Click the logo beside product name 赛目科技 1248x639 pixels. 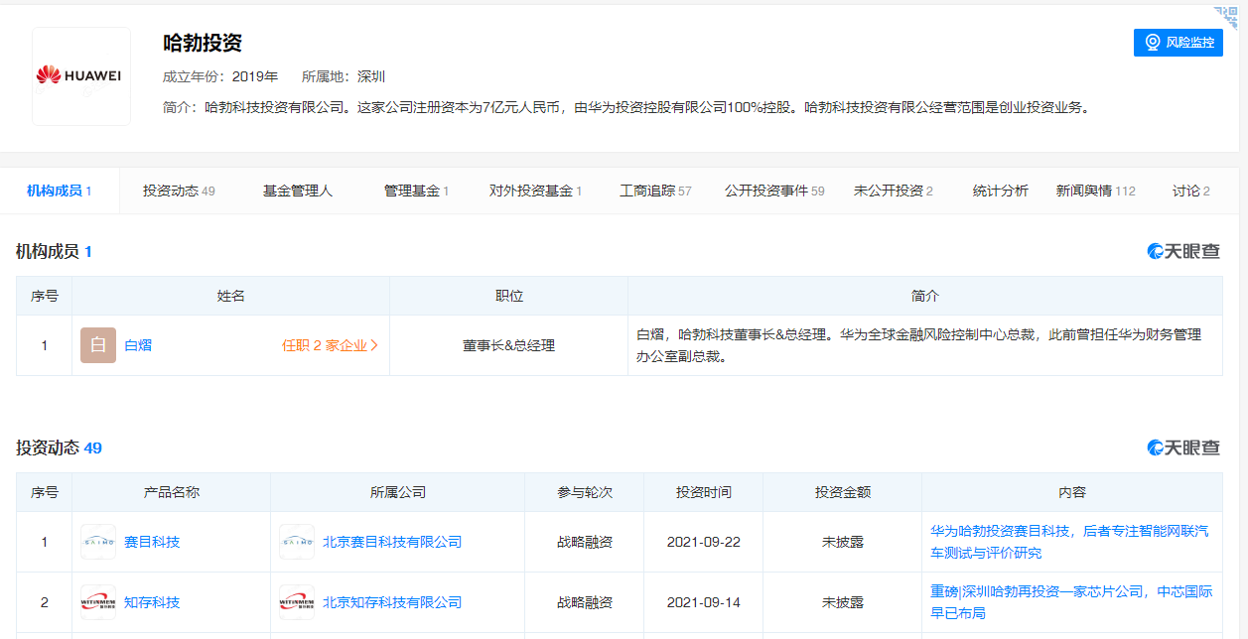point(98,542)
